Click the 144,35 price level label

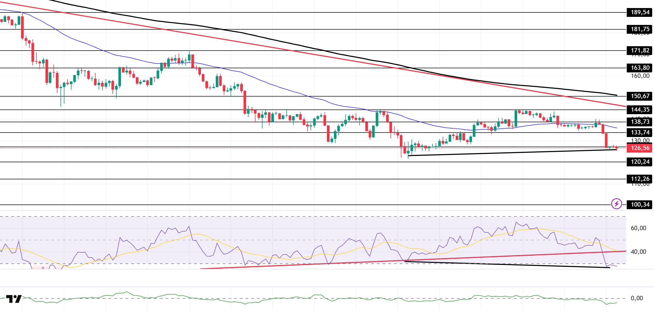(x=640, y=110)
